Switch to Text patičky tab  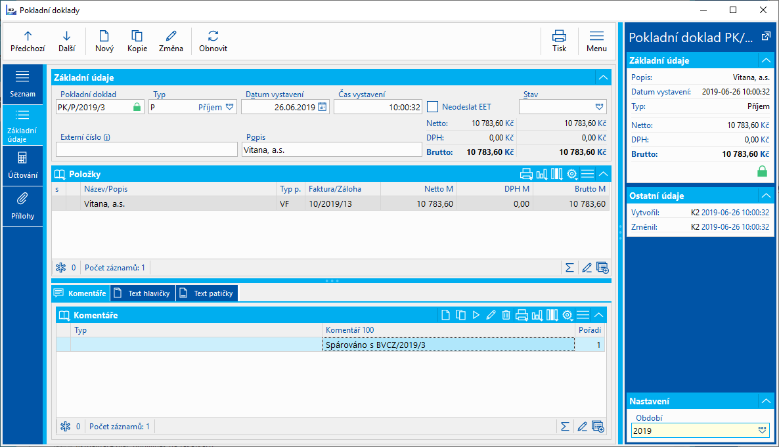pos(207,293)
